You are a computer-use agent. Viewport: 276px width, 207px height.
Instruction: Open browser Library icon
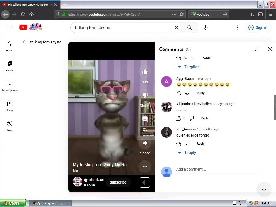pos(252,14)
